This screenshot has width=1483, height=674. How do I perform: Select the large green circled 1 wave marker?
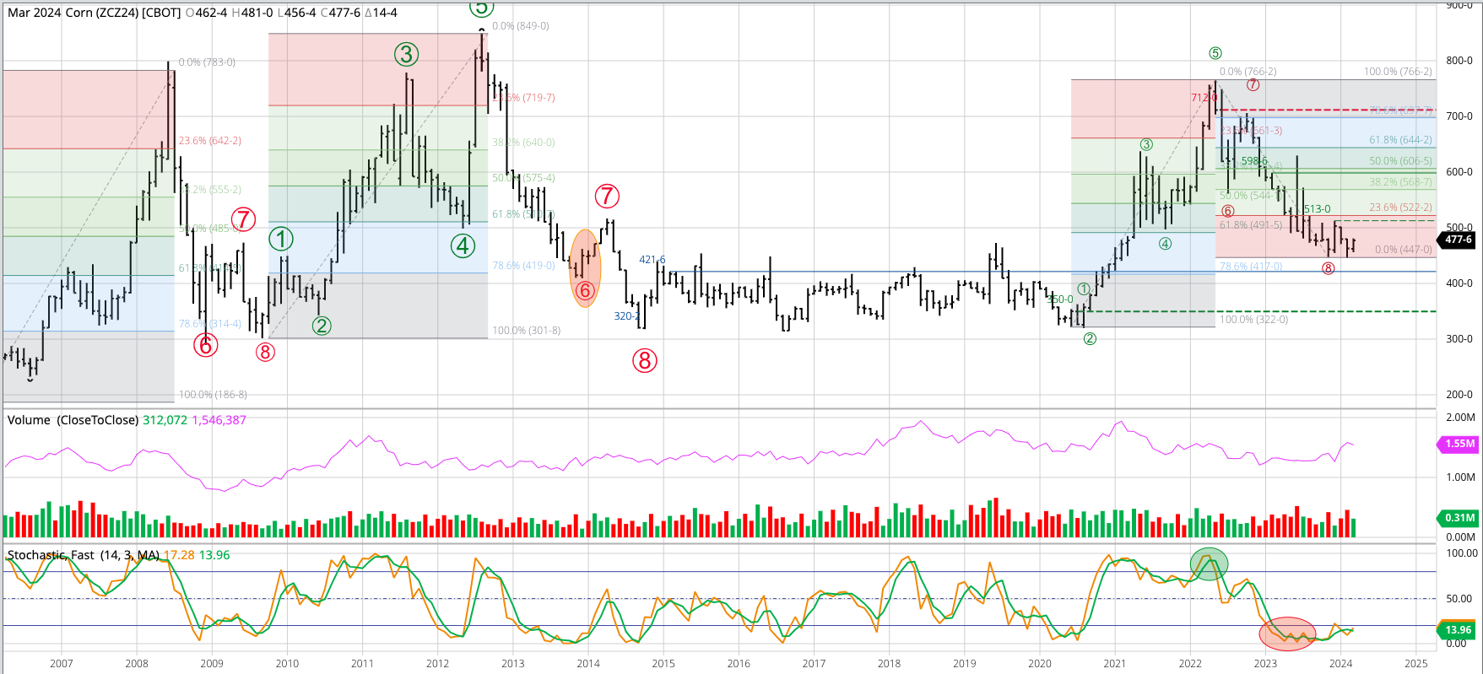[281, 240]
